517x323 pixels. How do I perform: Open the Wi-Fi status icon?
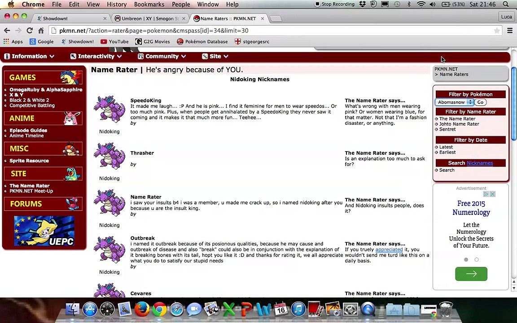coord(421,4)
